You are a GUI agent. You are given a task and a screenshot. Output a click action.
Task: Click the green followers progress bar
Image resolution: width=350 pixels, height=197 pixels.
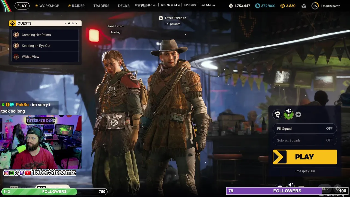54,192
